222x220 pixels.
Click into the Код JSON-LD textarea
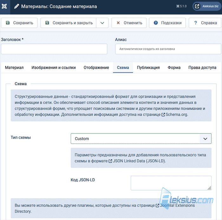[x=171, y=183]
